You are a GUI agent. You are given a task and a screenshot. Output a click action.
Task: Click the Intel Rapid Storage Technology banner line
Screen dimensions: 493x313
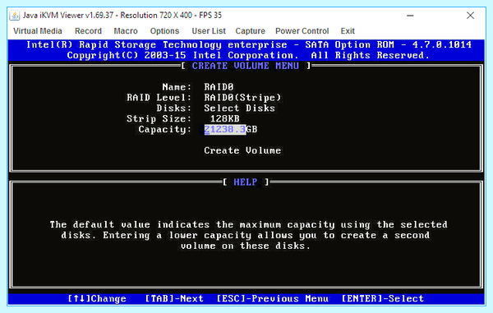pyautogui.click(x=249, y=44)
